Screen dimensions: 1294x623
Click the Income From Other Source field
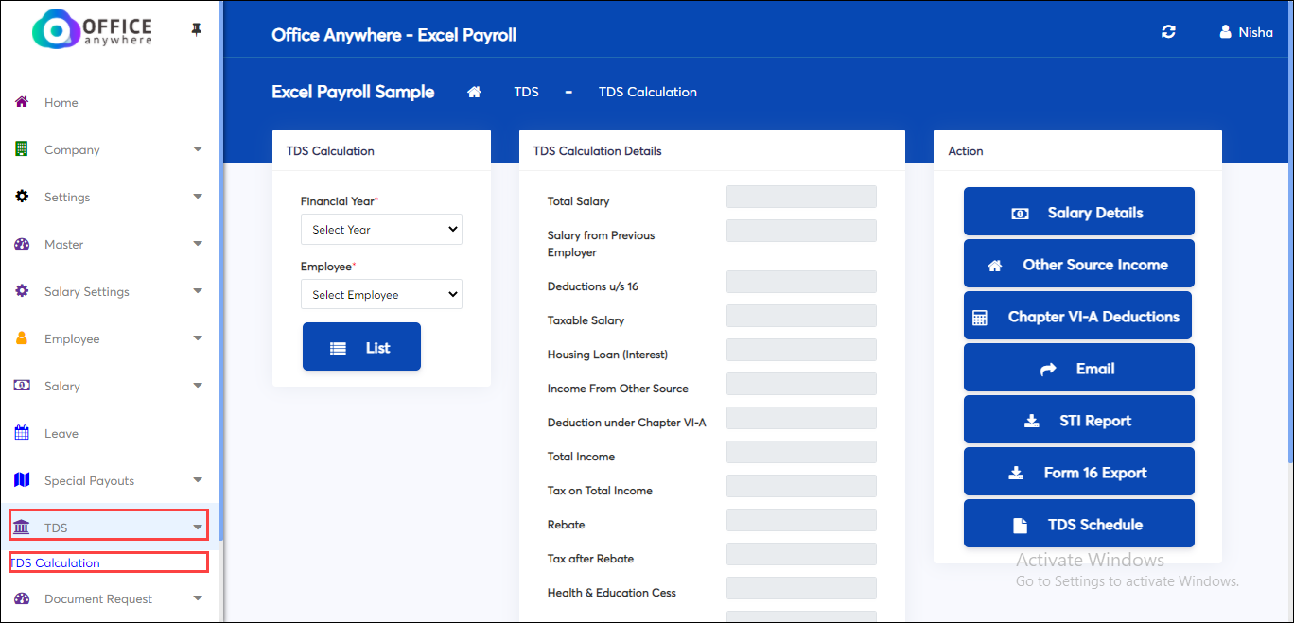801,384
